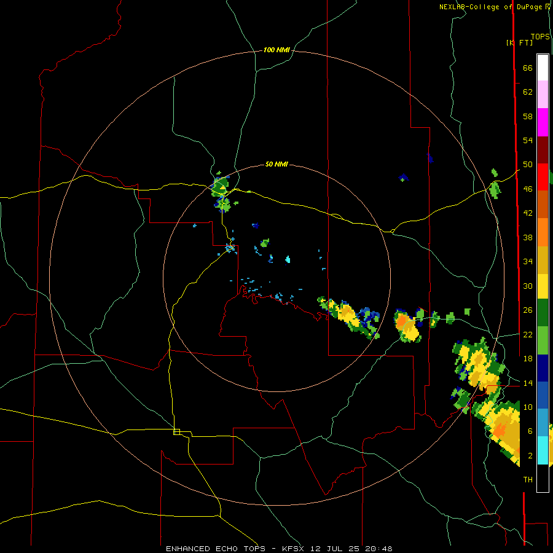Click the 42 value on the legend
Image resolution: width=553 pixels, height=553 pixels.
(528, 213)
